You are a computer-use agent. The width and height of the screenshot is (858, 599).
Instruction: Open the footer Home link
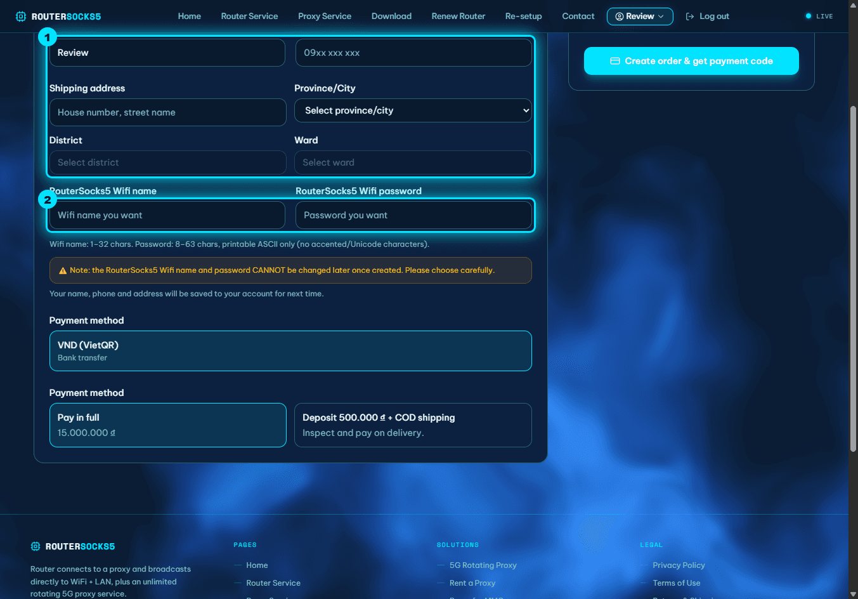257,565
